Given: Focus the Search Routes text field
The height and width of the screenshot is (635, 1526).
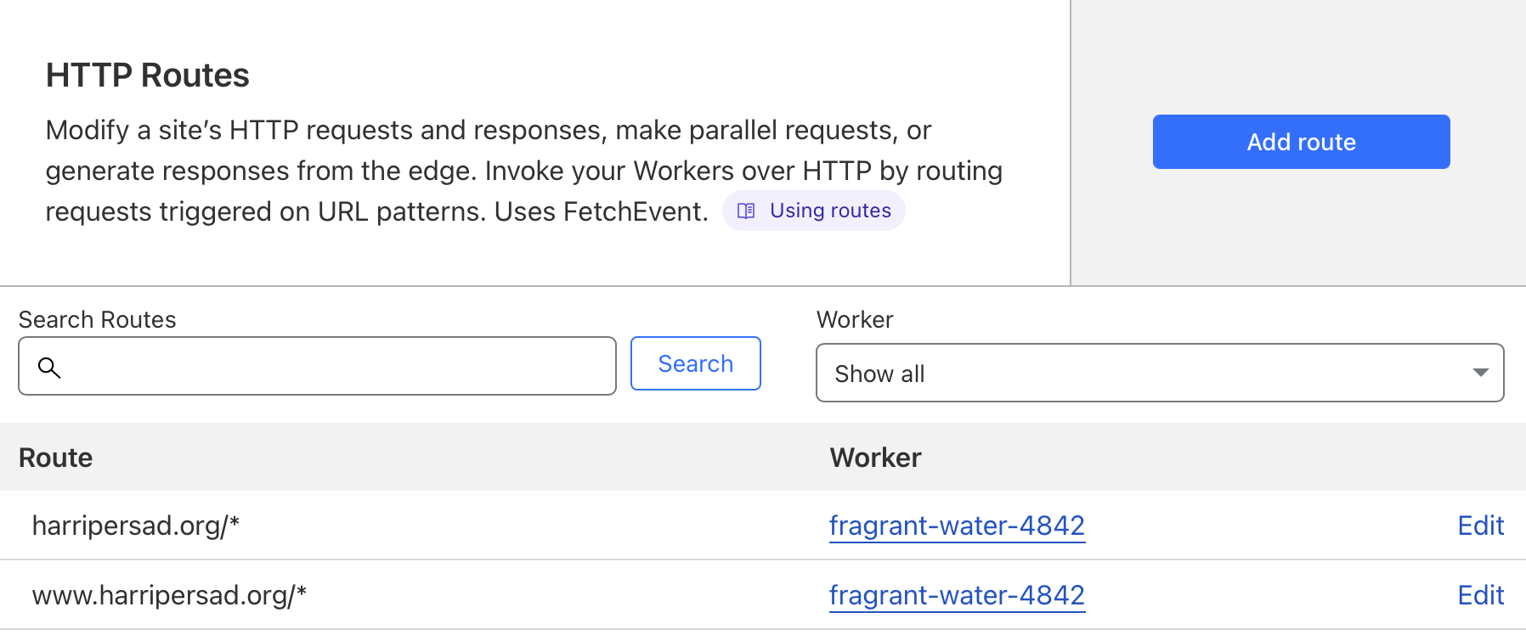Looking at the screenshot, I should 317,366.
